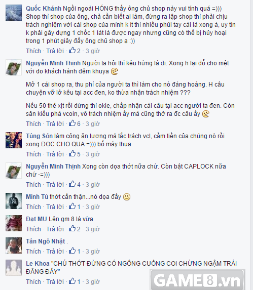This screenshot has height=290, width=253.
Task: Open Quốc Khánh's profile picture
Action: pos(14,13)
